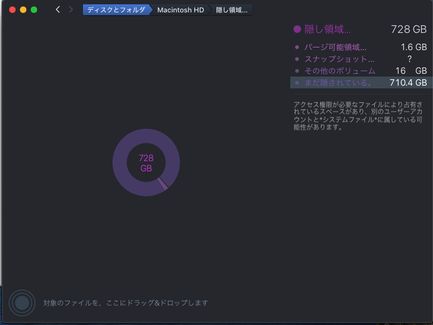
Task: Select the まだ隠されている row label
Action: pyautogui.click(x=339, y=83)
